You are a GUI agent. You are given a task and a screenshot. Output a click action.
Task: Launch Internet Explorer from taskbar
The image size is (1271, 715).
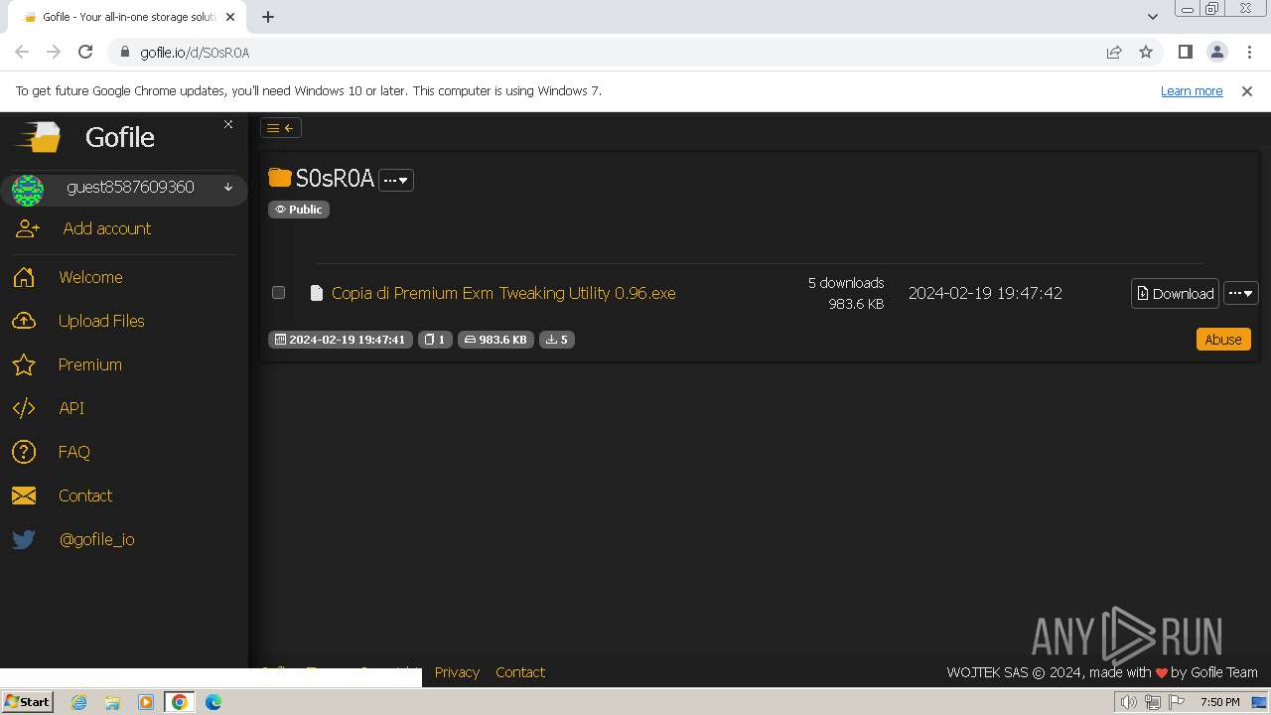[x=78, y=702]
